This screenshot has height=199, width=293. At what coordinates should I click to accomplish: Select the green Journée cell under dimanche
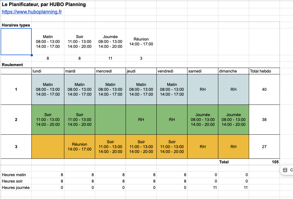(x=234, y=120)
